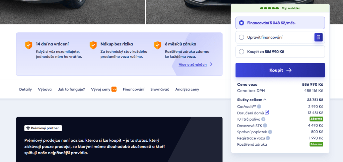Click the 14 dní na vrácení shield icon
Image resolution: width=343 pixels, height=162 pixels.
(29, 45)
